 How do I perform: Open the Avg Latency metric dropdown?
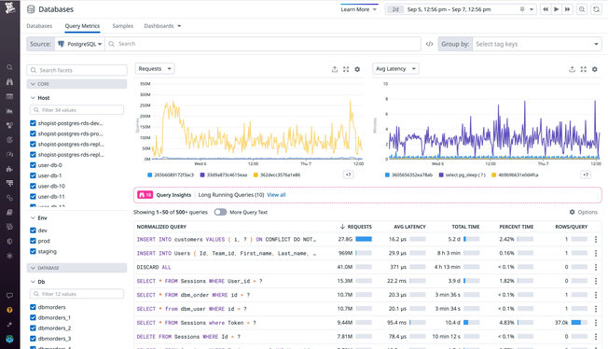click(x=395, y=69)
